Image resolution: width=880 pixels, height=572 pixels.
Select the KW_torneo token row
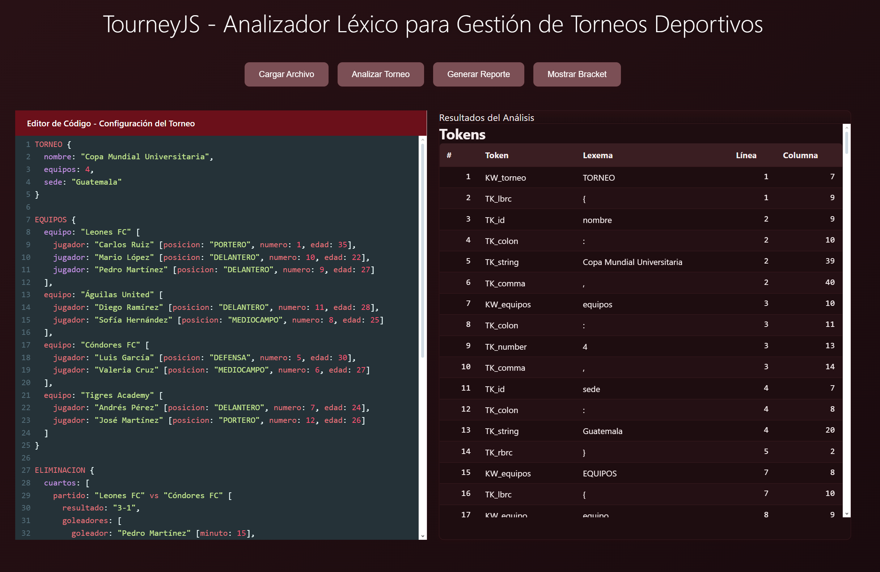[x=629, y=177]
